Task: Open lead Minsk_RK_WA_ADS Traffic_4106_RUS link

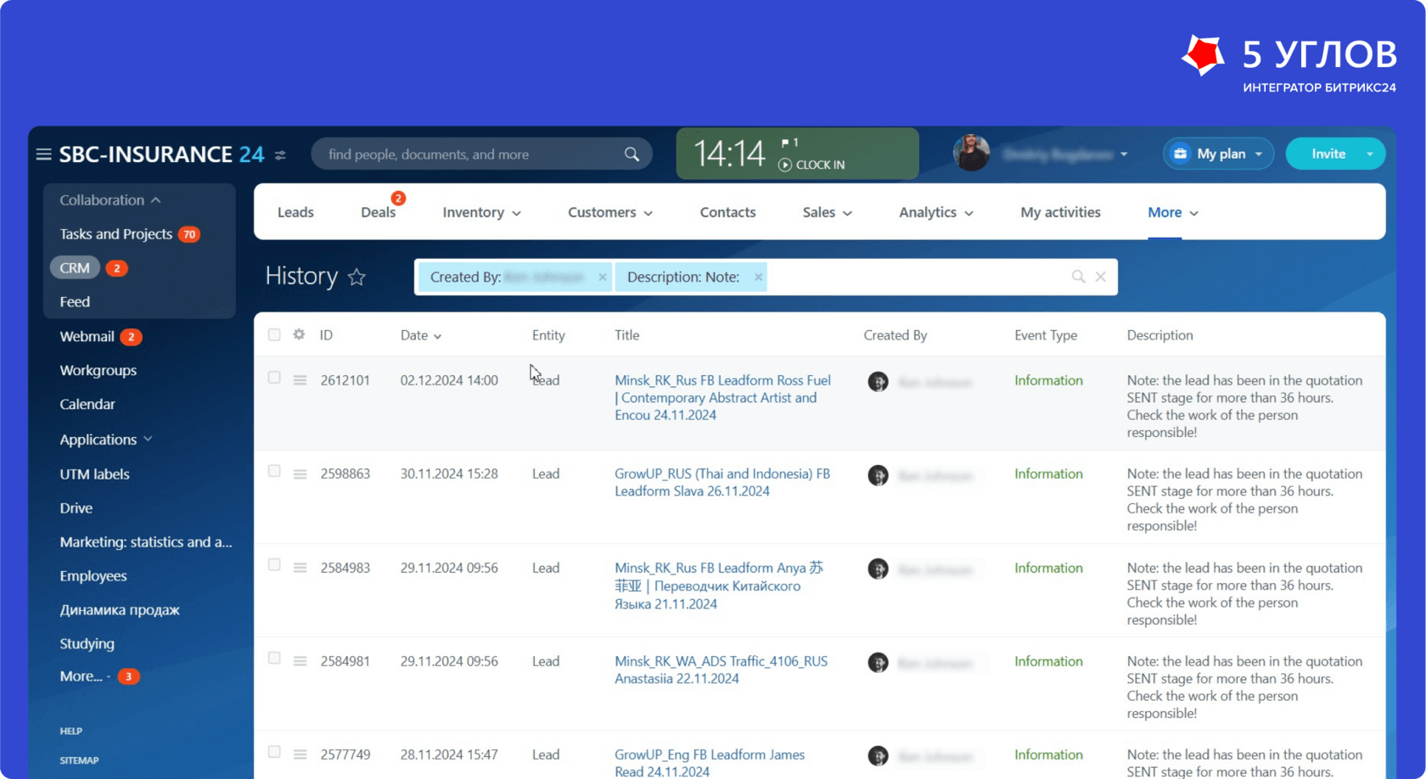Action: coord(721,670)
